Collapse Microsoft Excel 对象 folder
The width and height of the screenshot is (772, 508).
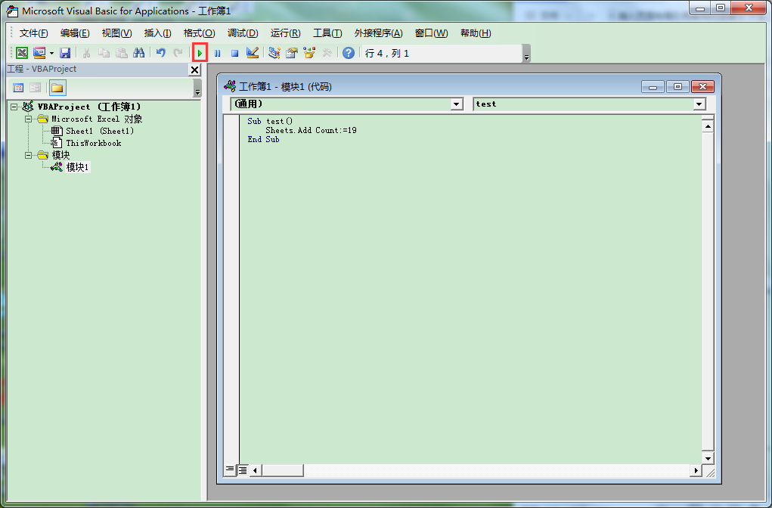[28, 119]
